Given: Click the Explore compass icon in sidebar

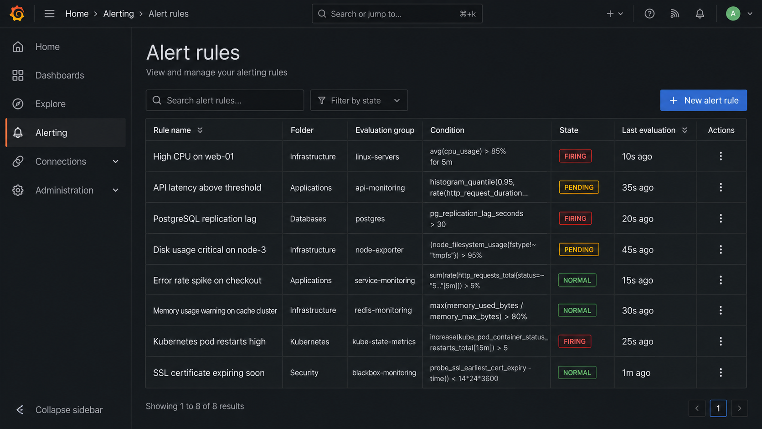Looking at the screenshot, I should 18,104.
